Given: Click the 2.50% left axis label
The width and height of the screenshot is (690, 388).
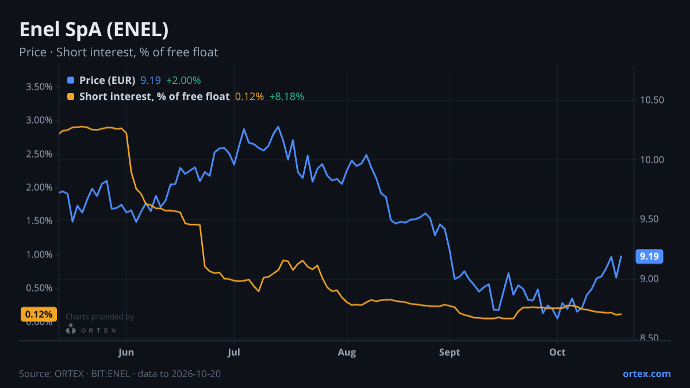Looking at the screenshot, I should click(x=40, y=154).
